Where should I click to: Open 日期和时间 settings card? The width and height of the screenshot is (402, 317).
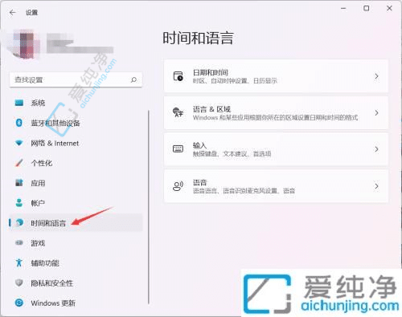point(276,76)
